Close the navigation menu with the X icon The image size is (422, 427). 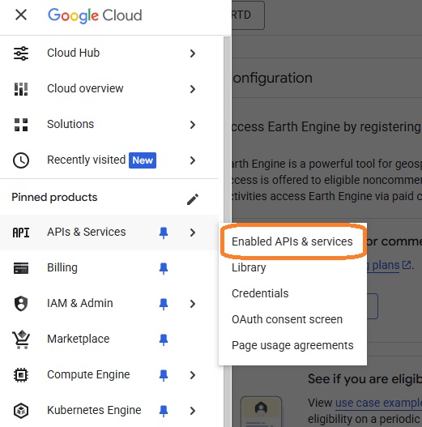tap(21, 15)
